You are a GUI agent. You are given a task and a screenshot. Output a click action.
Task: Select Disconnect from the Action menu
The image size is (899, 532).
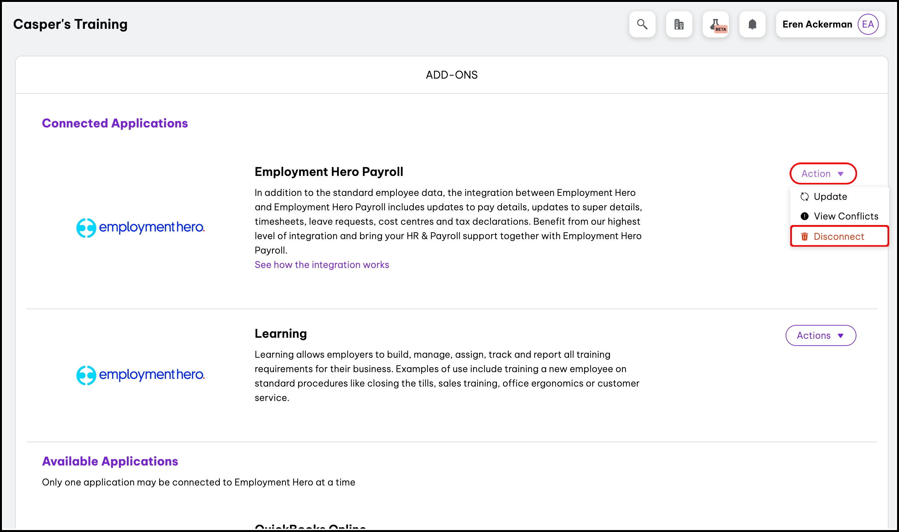[839, 237]
